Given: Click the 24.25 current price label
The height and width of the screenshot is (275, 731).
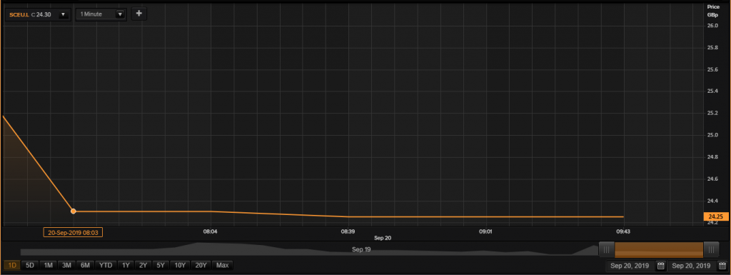Looking at the screenshot, I should click(715, 216).
